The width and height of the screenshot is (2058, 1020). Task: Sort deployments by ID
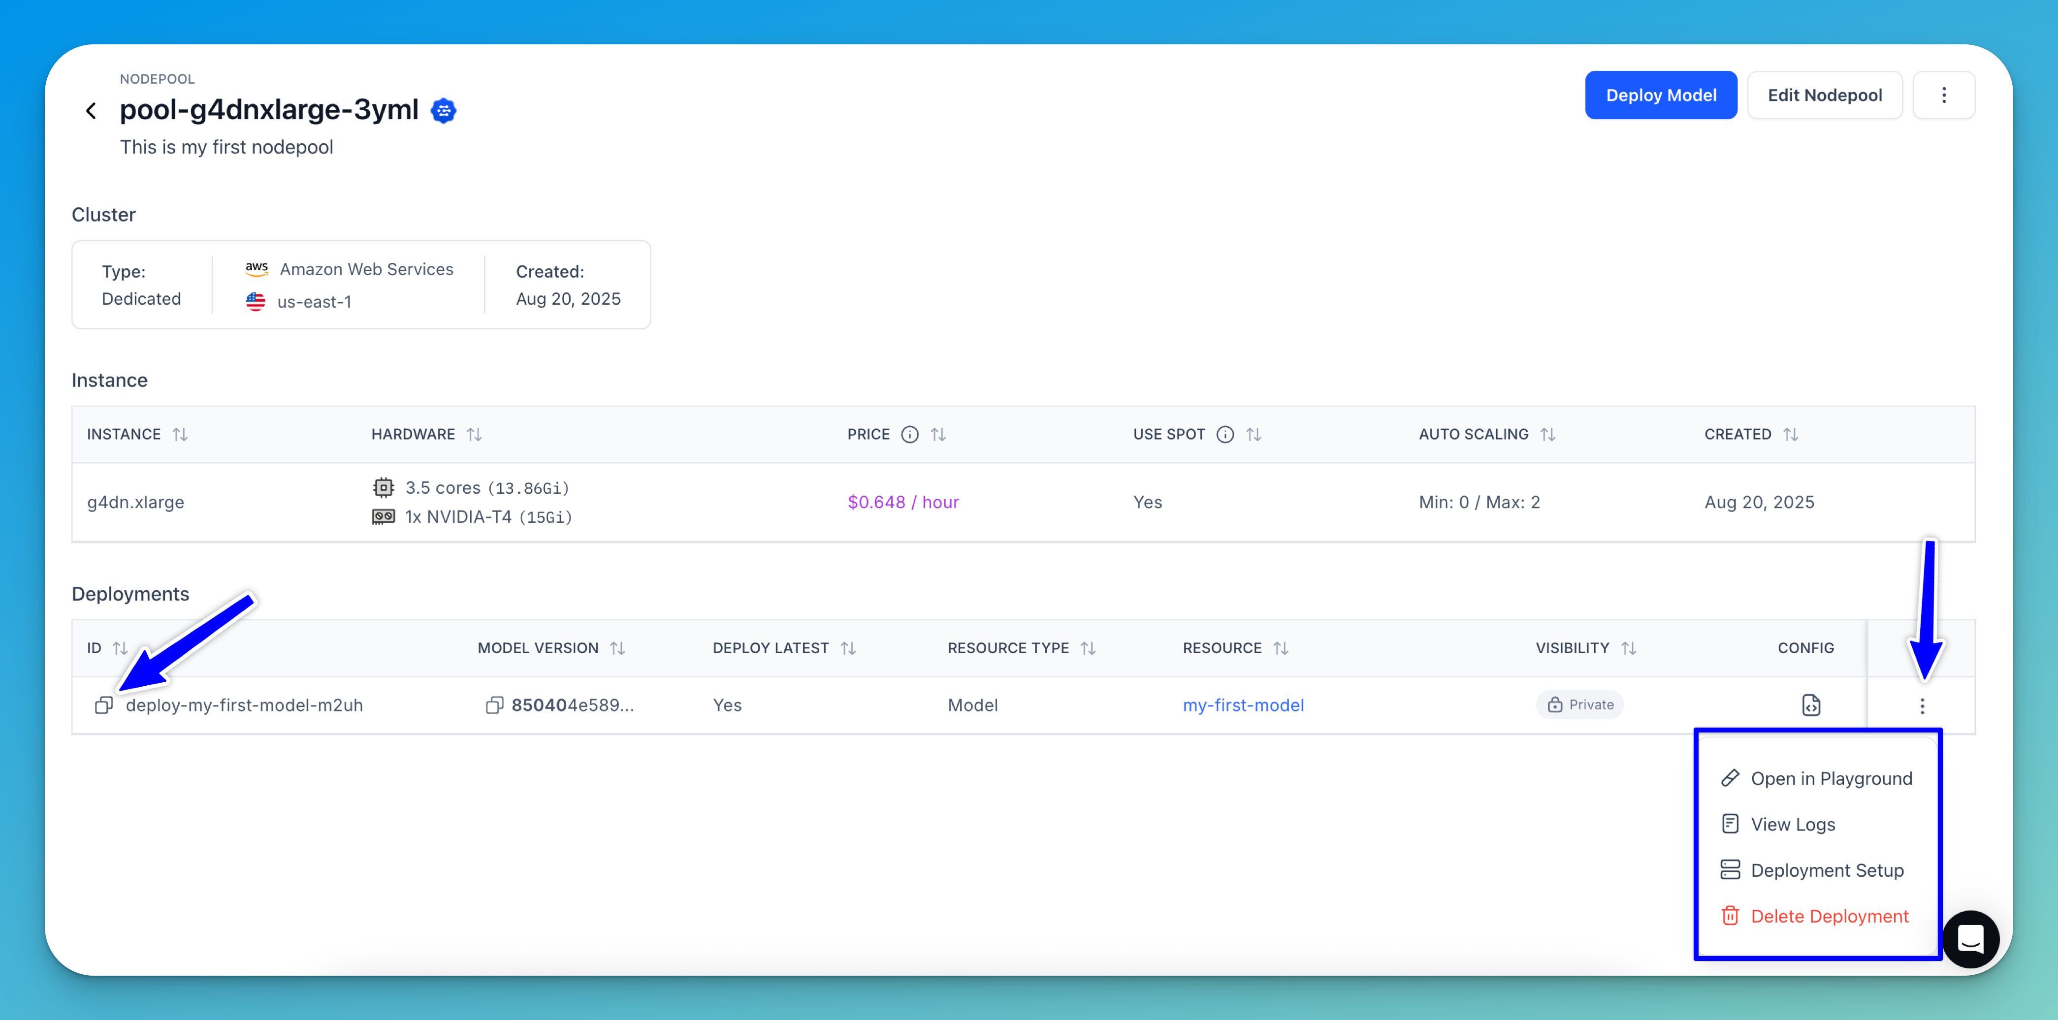pos(121,649)
